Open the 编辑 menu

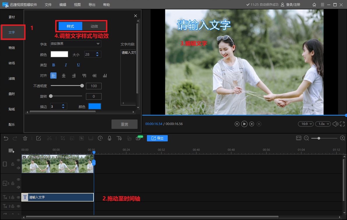click(x=63, y=5)
